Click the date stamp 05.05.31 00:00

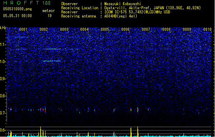(17, 16)
